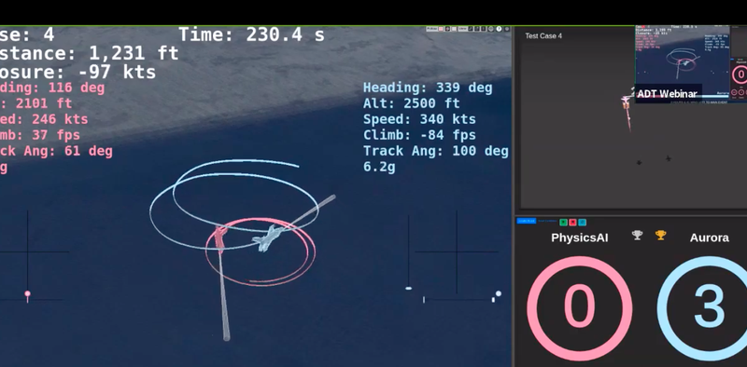Toggle the pink square beside the Follow label
This screenshot has height=367, width=747.
441,29
